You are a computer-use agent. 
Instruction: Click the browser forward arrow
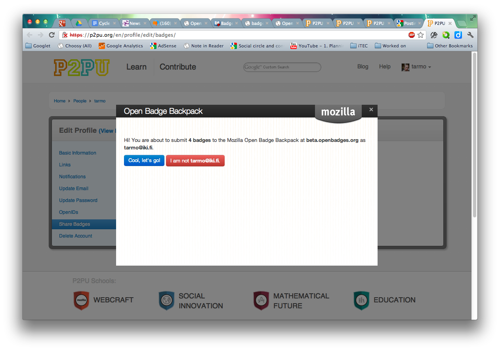coord(40,35)
